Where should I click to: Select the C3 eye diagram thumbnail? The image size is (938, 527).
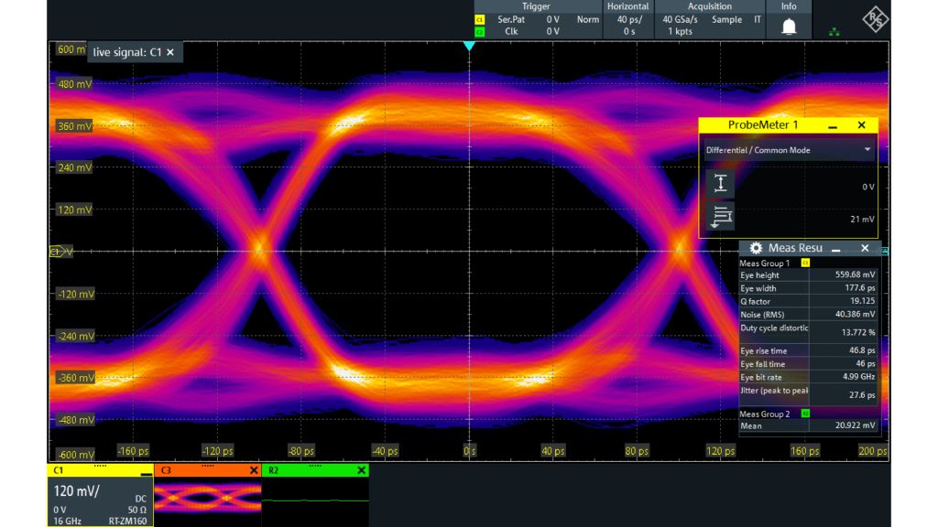[207, 497]
